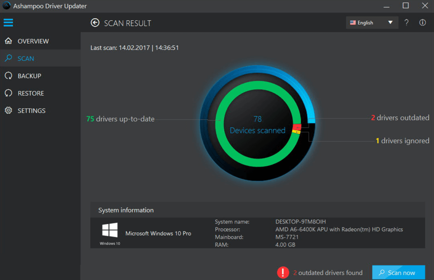The height and width of the screenshot is (280, 434).
Task: Open the OVERVIEW menu item
Action: [41, 41]
